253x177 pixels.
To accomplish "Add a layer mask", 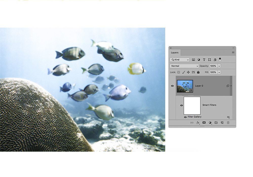I will [x=204, y=123].
